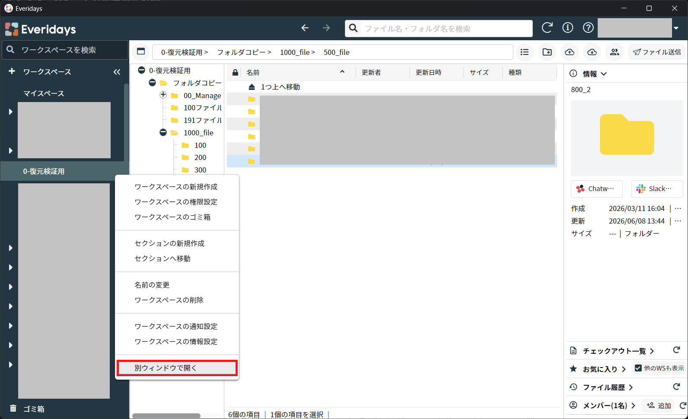Select マイスペース in the sidebar
Screen dimensions: 688x419
coord(44,93)
